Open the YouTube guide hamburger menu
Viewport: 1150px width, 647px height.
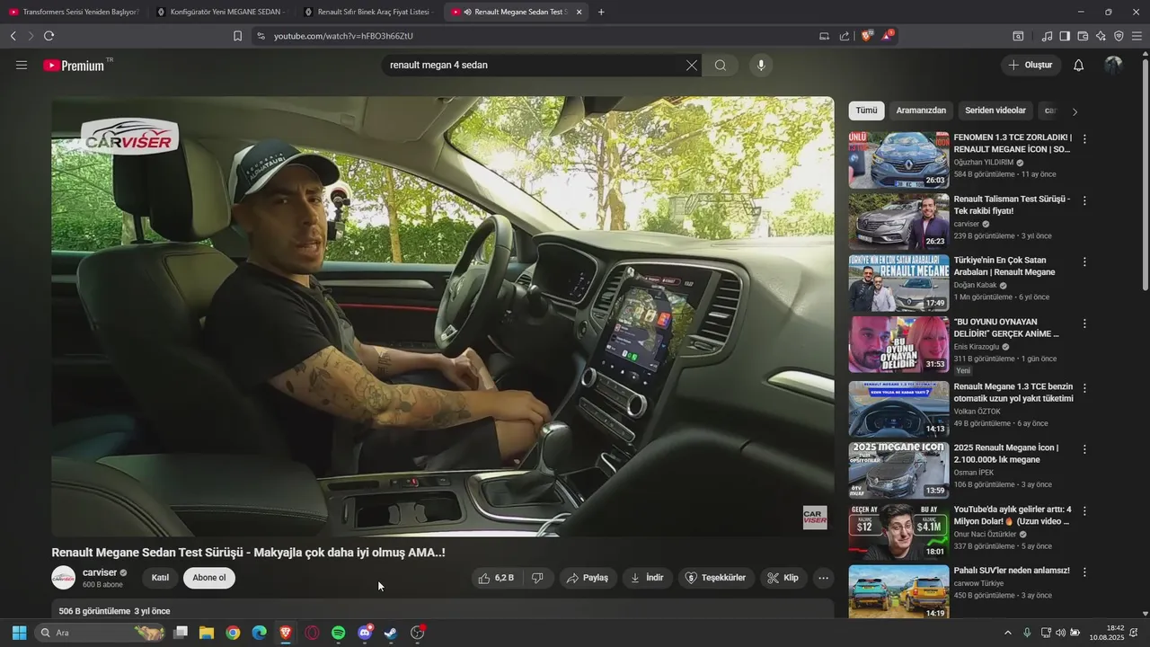pyautogui.click(x=22, y=66)
